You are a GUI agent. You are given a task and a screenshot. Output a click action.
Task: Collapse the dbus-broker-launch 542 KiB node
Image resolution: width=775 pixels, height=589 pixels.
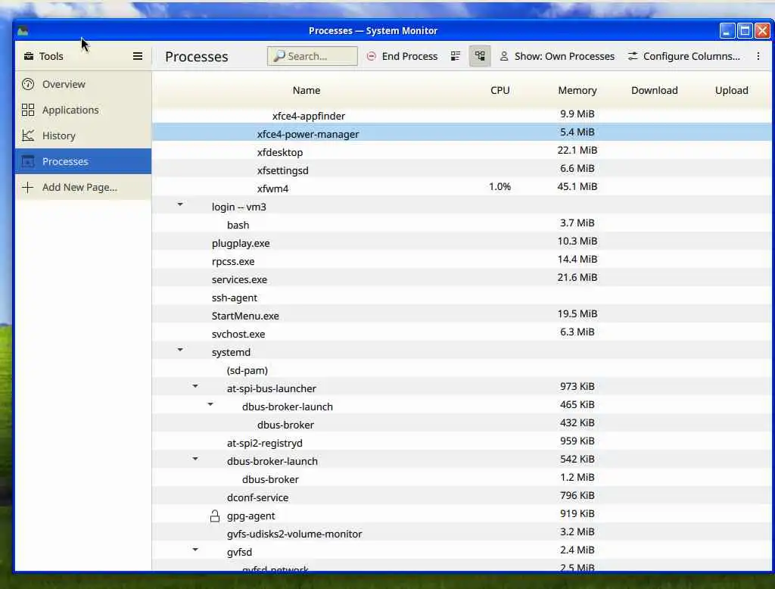pyautogui.click(x=195, y=459)
